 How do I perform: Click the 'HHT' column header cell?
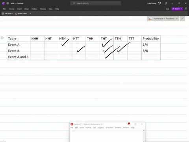tap(51, 39)
